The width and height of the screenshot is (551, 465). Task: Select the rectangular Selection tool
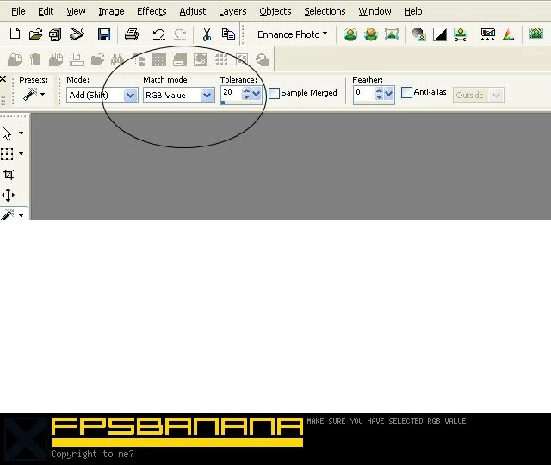click(x=7, y=154)
